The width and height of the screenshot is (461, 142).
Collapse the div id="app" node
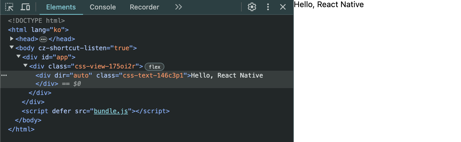[19, 56]
